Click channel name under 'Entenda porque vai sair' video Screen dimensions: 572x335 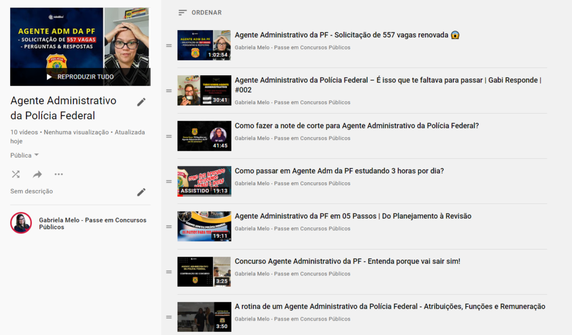click(293, 274)
